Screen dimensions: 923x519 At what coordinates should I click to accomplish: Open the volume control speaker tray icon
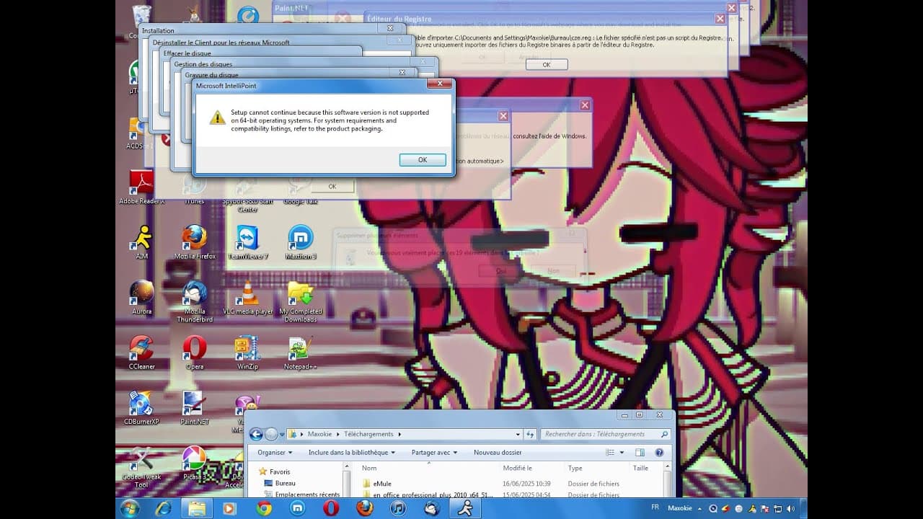click(790, 508)
